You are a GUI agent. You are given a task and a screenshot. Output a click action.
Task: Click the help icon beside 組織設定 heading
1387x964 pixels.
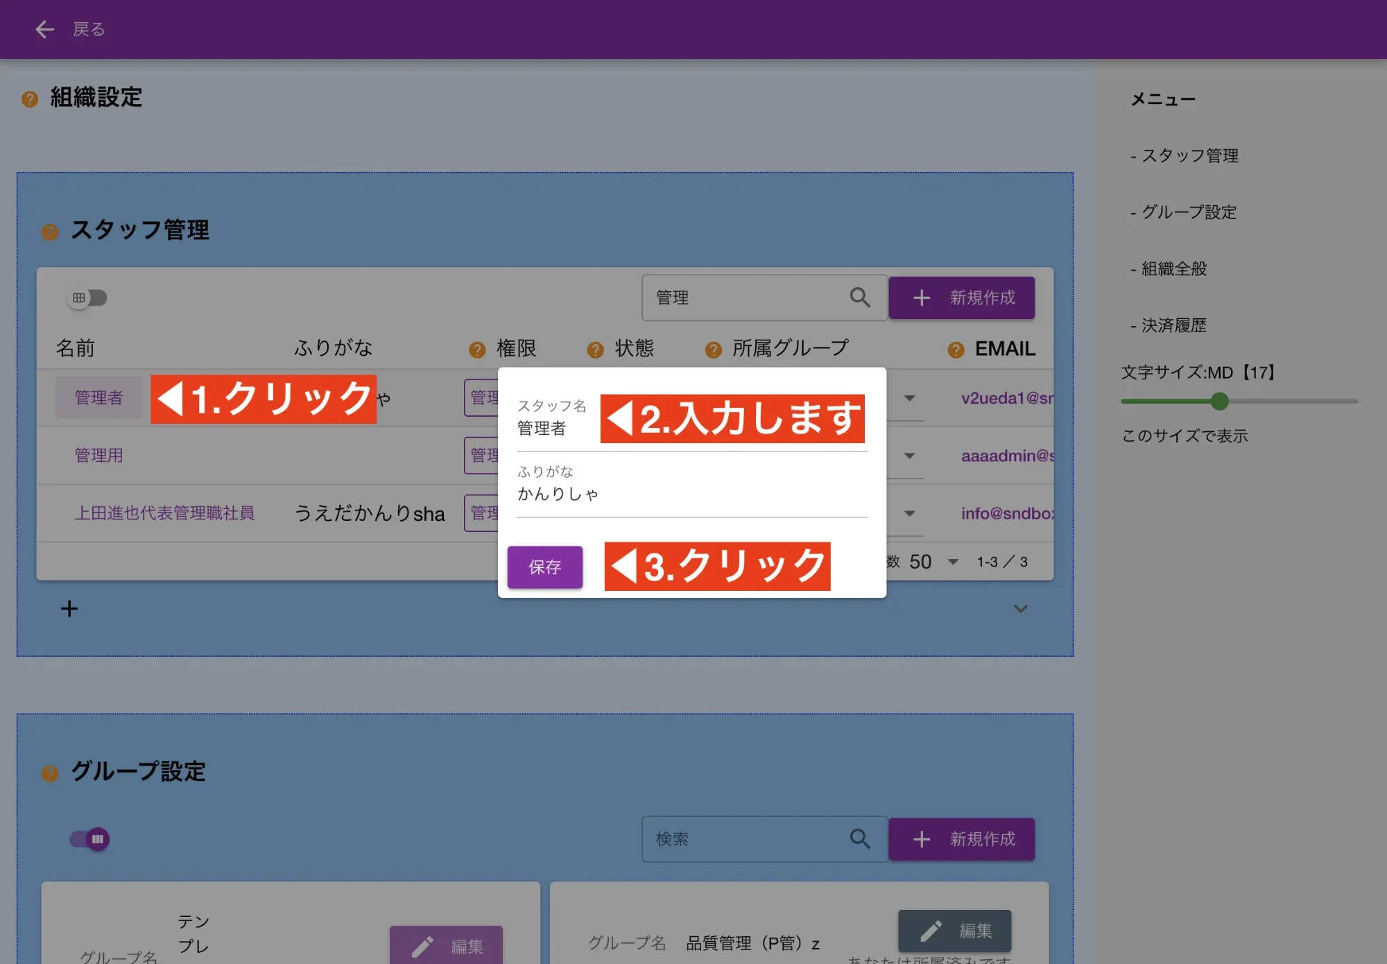tap(29, 98)
